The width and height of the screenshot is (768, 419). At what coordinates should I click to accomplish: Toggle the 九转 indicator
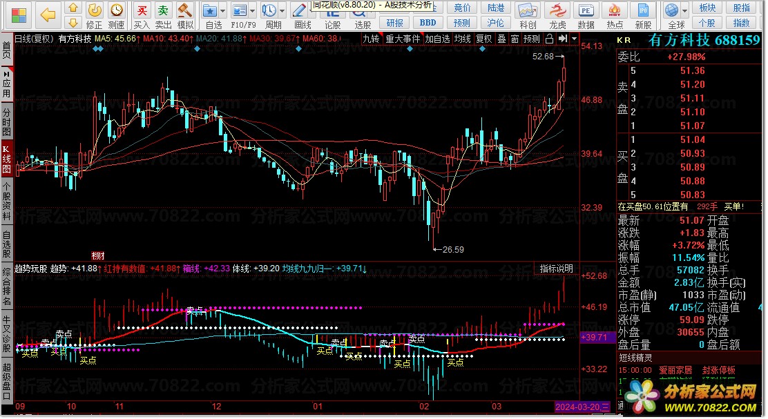[x=372, y=39]
